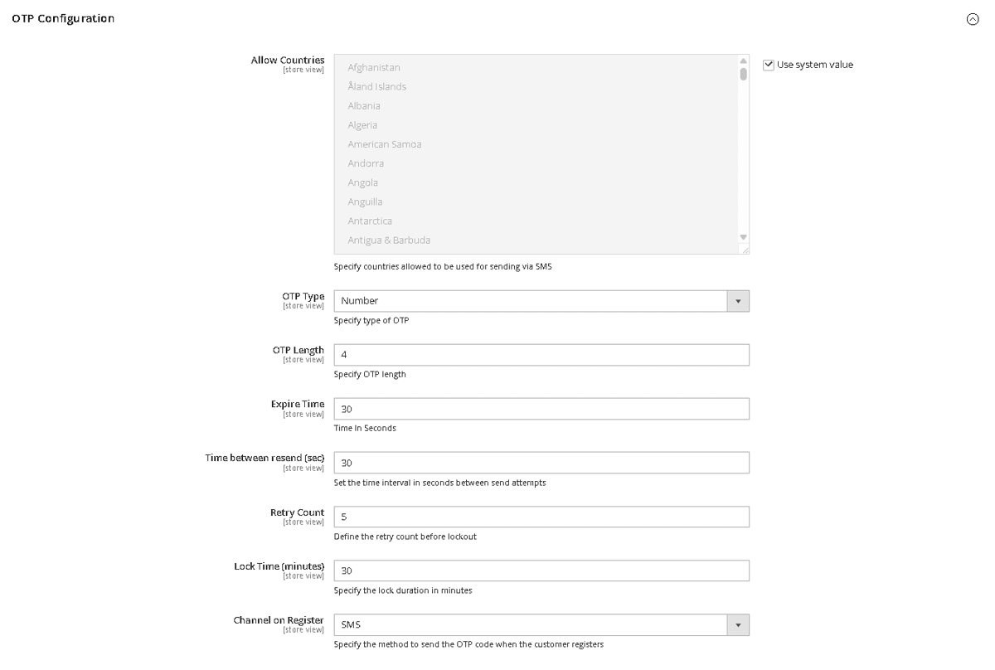Screen dimensions: 995x670
Task: Click the store view label under Allow Countries
Action: click(x=303, y=70)
